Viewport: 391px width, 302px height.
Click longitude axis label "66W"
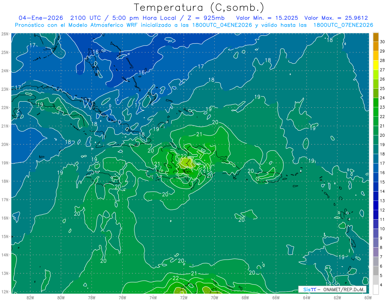pyautogui.click(x=276, y=297)
